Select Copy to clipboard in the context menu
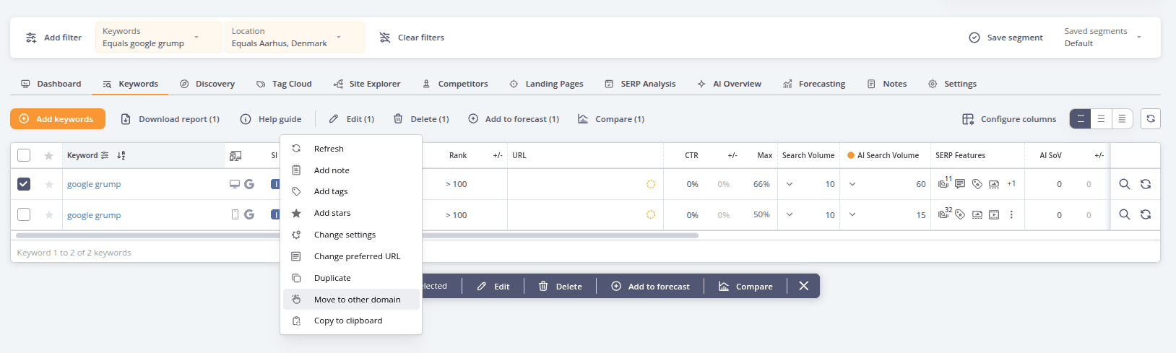Screen dimensions: 1176x353 [x=351, y=321]
